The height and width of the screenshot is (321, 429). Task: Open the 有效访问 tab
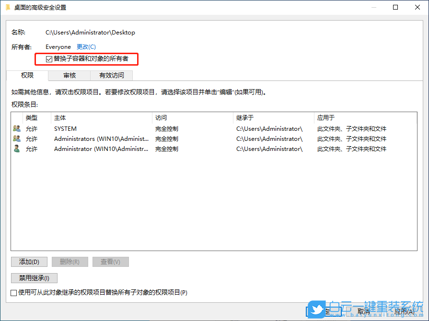pos(111,75)
